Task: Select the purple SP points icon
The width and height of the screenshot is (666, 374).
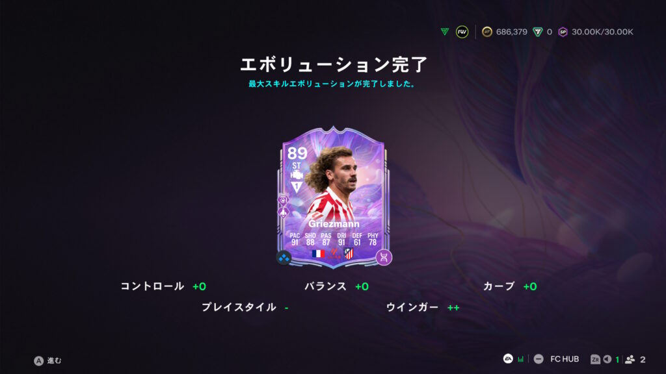Action: coord(563,32)
